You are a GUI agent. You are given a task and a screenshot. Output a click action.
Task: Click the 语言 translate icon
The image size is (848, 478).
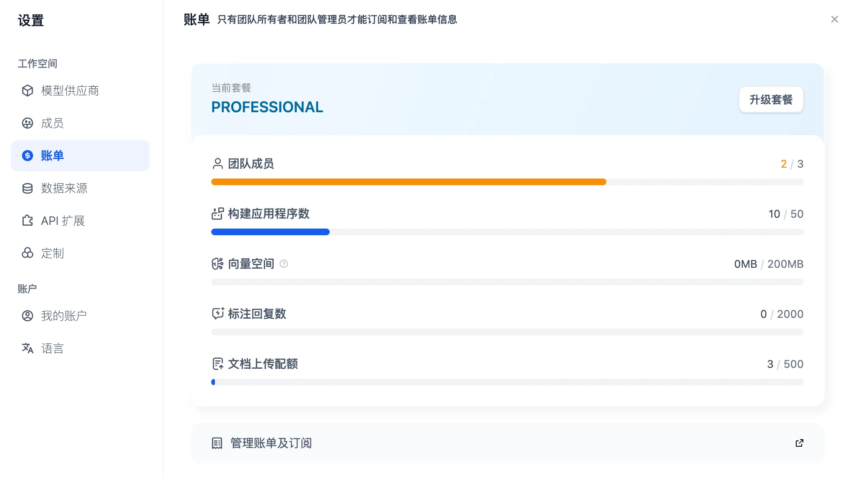point(28,348)
